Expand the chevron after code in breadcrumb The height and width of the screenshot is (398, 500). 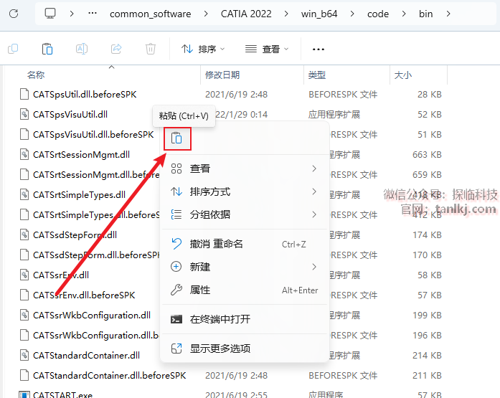tap(404, 14)
